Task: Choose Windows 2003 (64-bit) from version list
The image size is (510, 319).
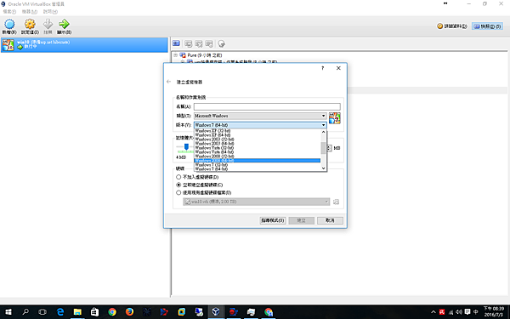Action: tap(258, 143)
